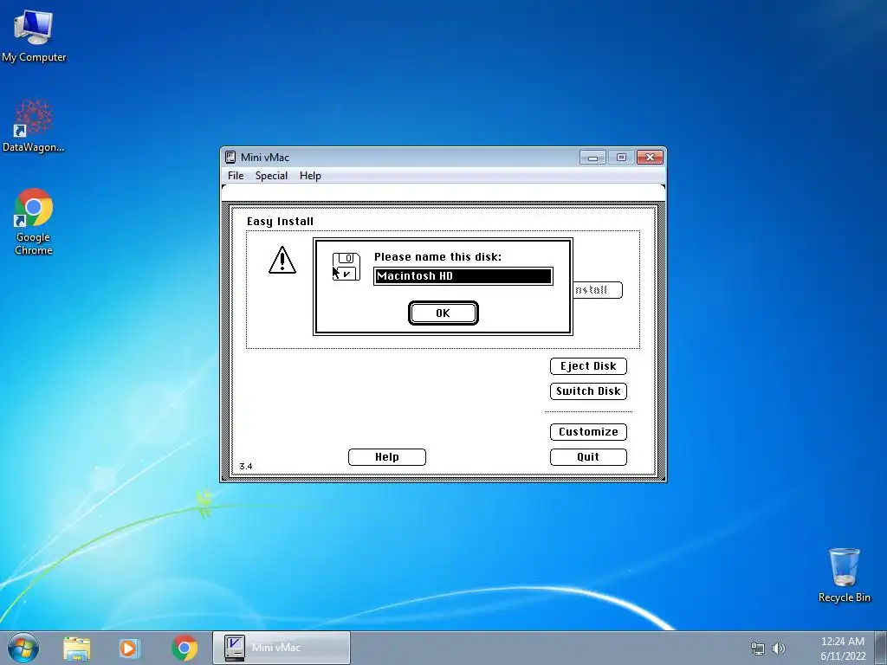The image size is (887, 665).
Task: Open the Help menu in Mini vMac
Action: click(x=310, y=176)
